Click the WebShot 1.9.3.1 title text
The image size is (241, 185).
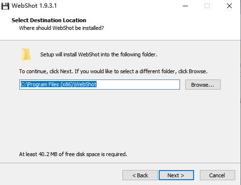[34, 6]
